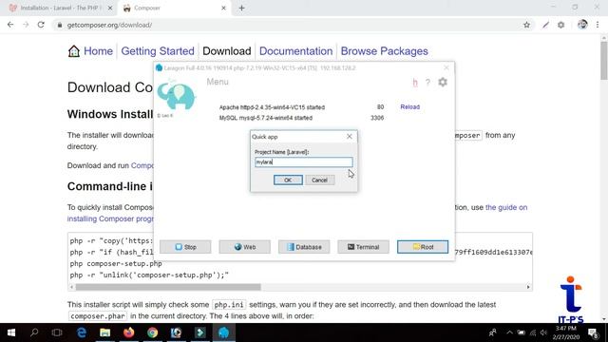This screenshot has height=342, width=608.
Task: Click the pen extension icon in Chrome
Action: coord(545,25)
